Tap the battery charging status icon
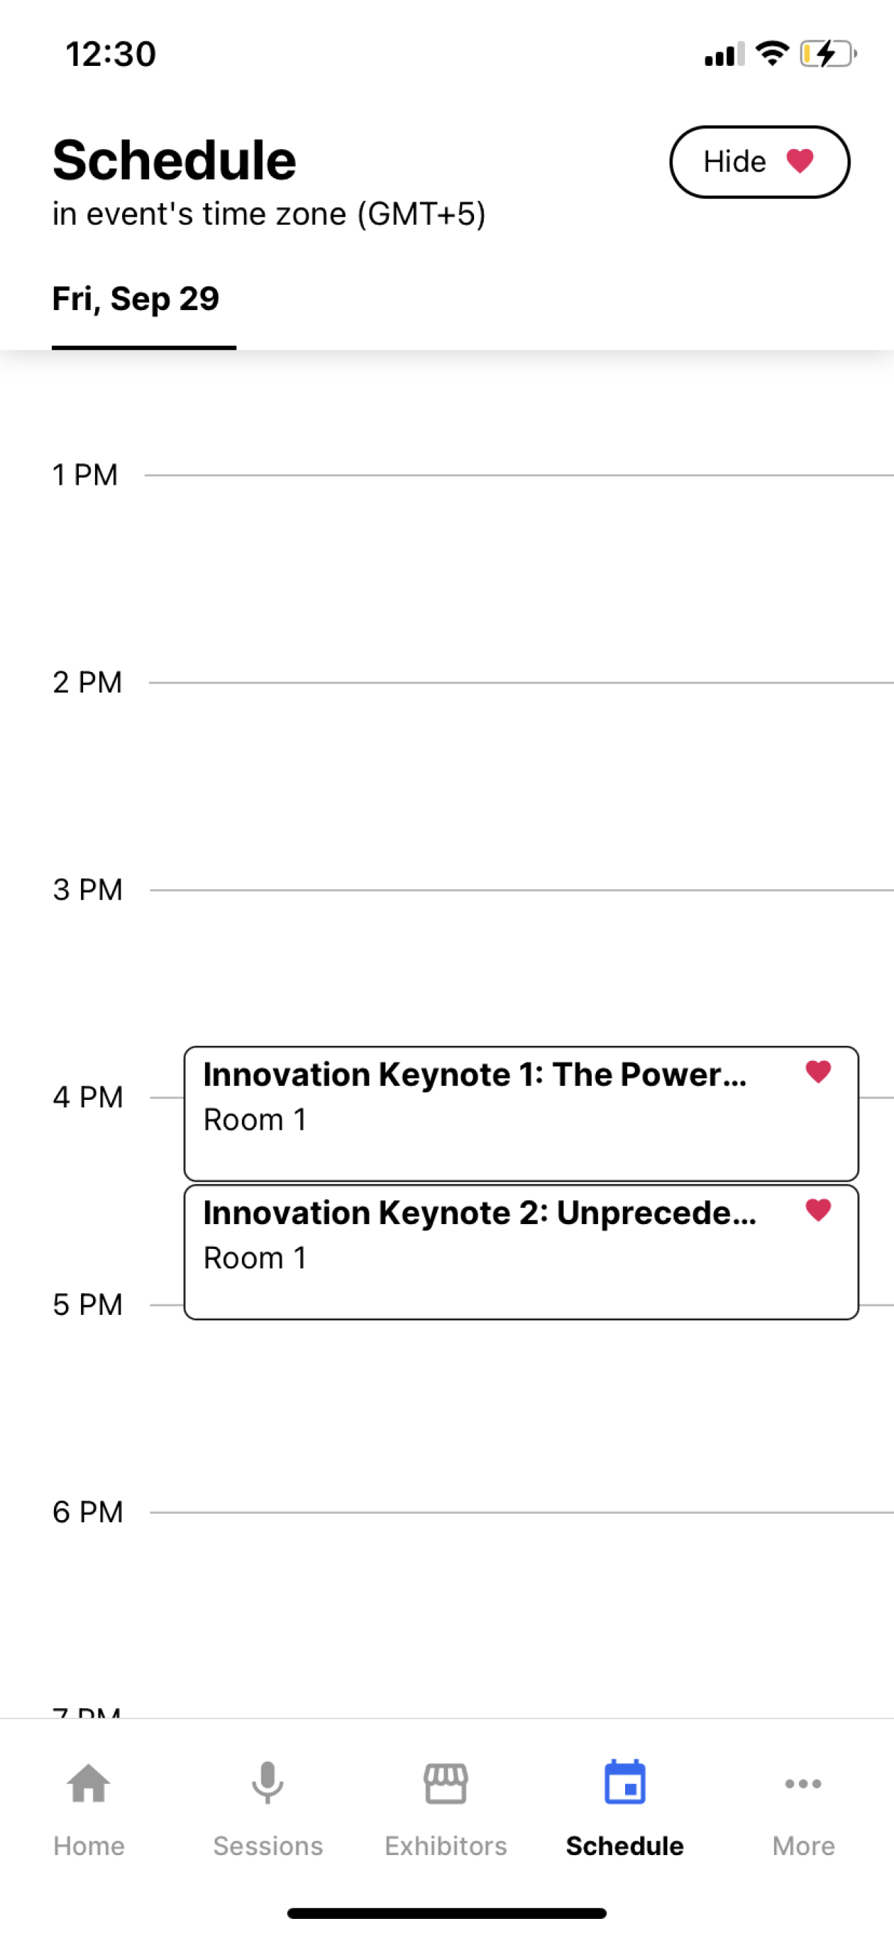 click(x=827, y=54)
